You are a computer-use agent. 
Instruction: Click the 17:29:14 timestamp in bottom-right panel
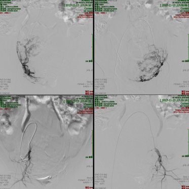174,100
